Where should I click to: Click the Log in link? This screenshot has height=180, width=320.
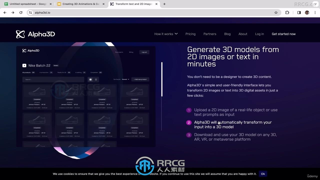pyautogui.click(x=259, y=34)
